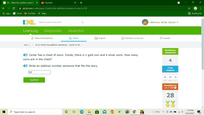Switch to the Analytics tab
Image resolution: width=204 pixels, height=115 pixels.
[76, 31]
